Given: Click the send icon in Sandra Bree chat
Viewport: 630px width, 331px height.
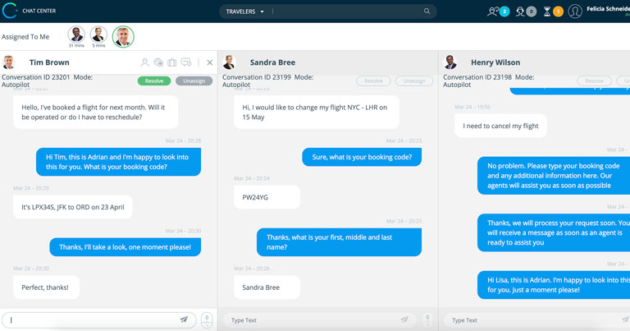Looking at the screenshot, I should (404, 320).
